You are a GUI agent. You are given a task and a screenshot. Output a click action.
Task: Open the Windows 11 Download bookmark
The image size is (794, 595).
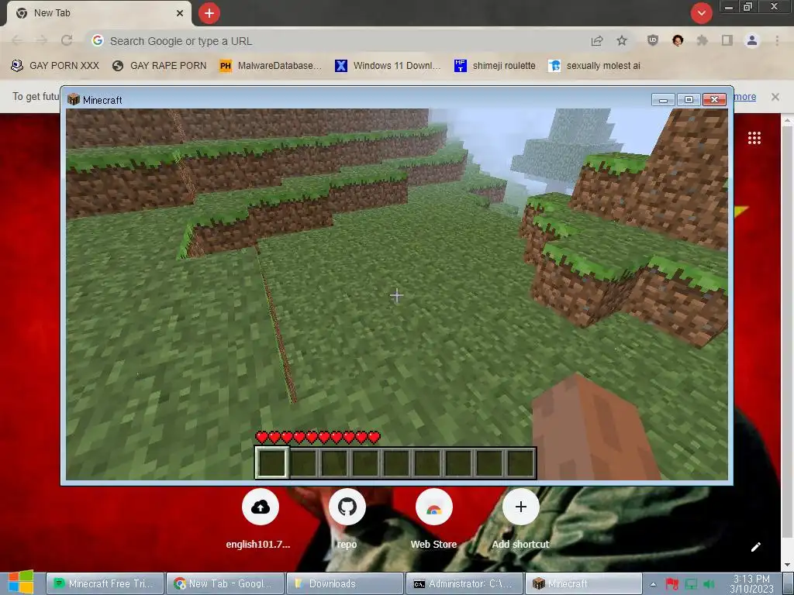(x=388, y=66)
